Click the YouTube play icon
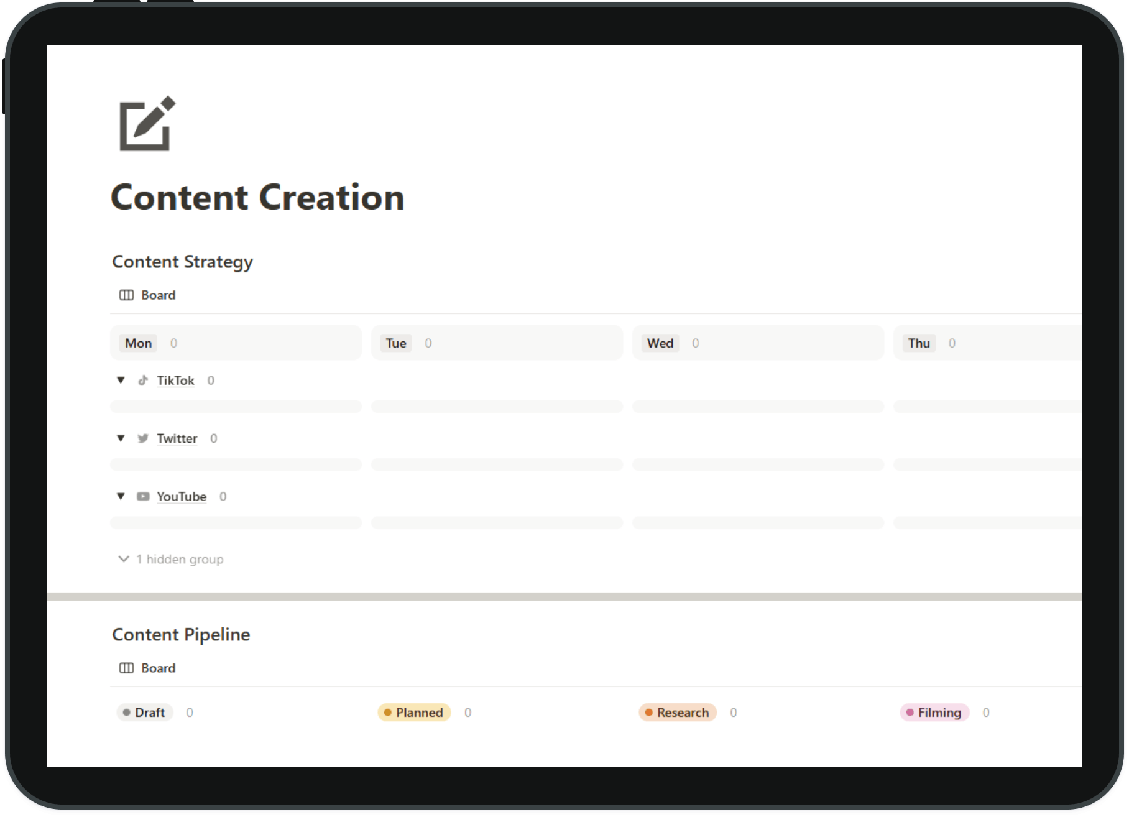 pyautogui.click(x=143, y=496)
